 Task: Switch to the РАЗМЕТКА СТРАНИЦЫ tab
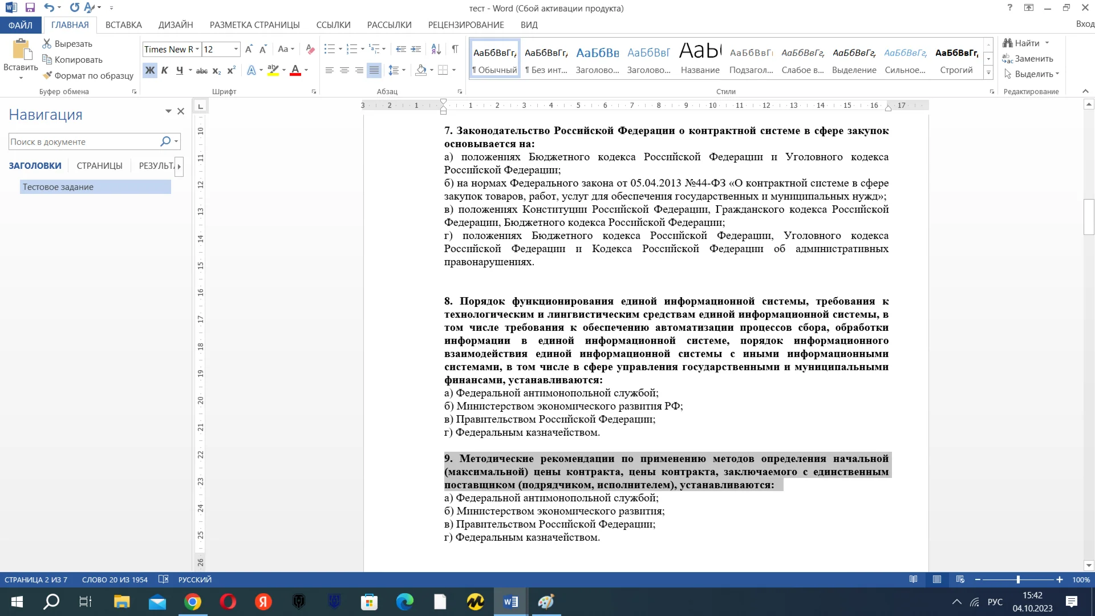(x=254, y=25)
